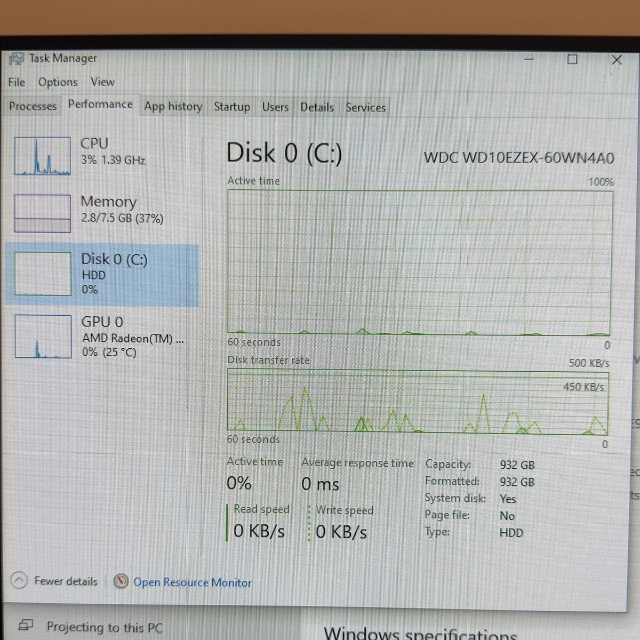
Task: Click the Type HDD value
Action: tap(511, 533)
